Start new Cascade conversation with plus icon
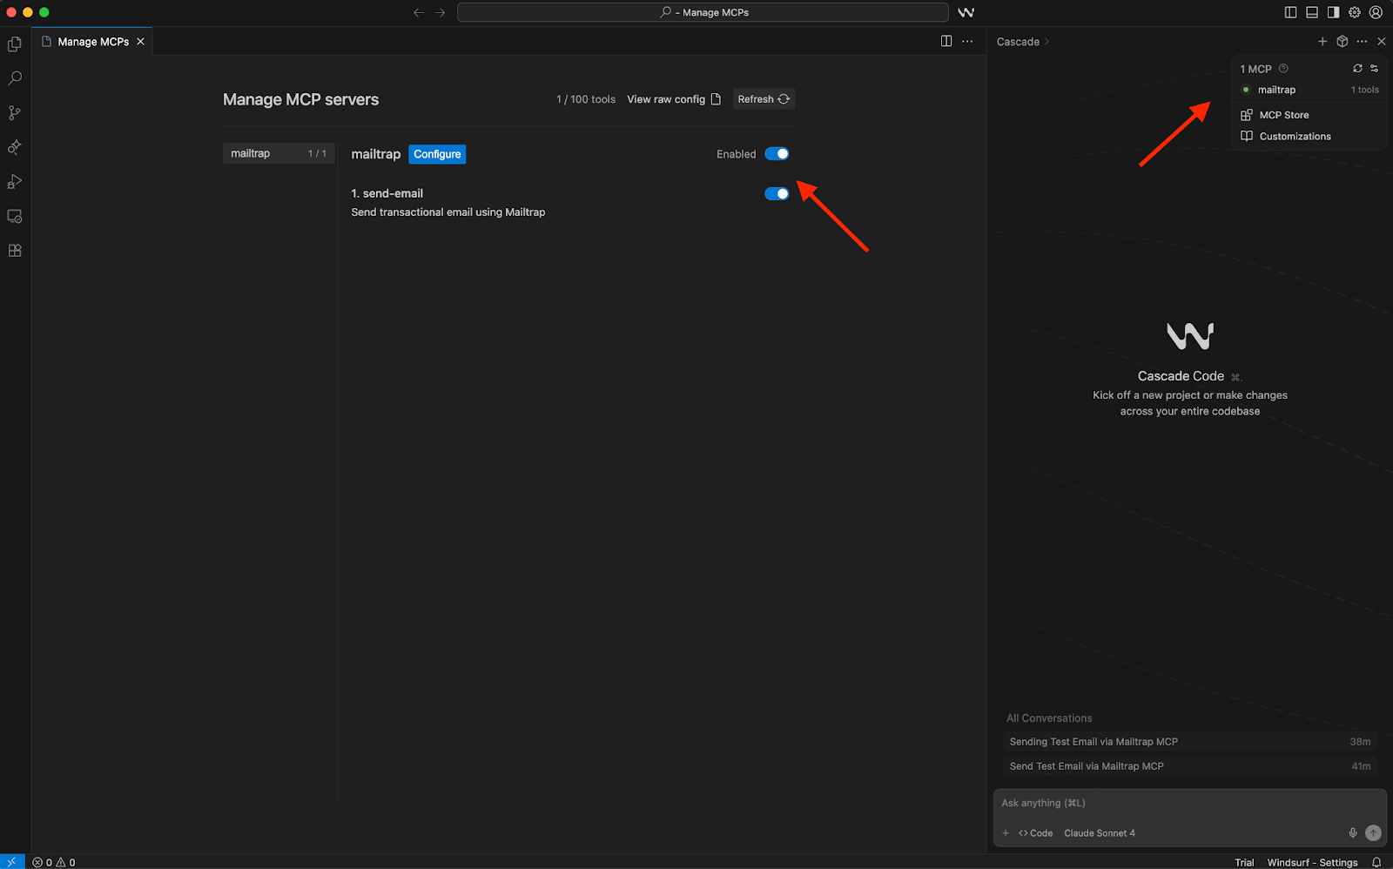 click(1322, 42)
